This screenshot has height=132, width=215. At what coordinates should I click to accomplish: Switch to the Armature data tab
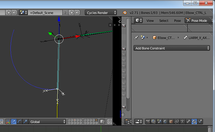tap(182, 122)
